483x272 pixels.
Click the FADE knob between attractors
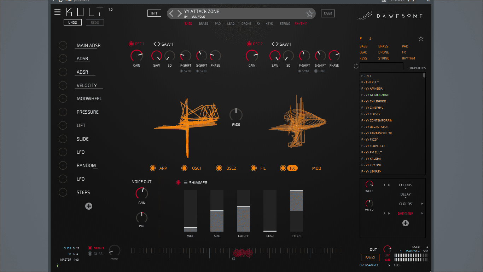point(236,114)
